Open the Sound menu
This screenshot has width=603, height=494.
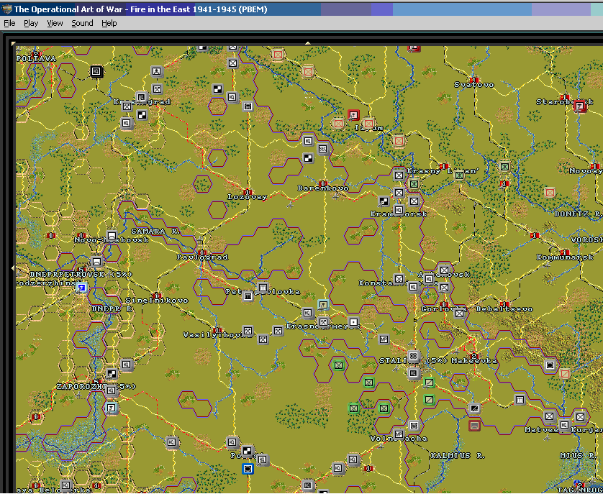[x=82, y=24]
